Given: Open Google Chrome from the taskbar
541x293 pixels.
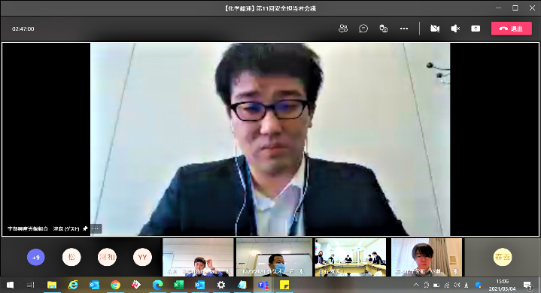Looking at the screenshot, I should [115, 285].
